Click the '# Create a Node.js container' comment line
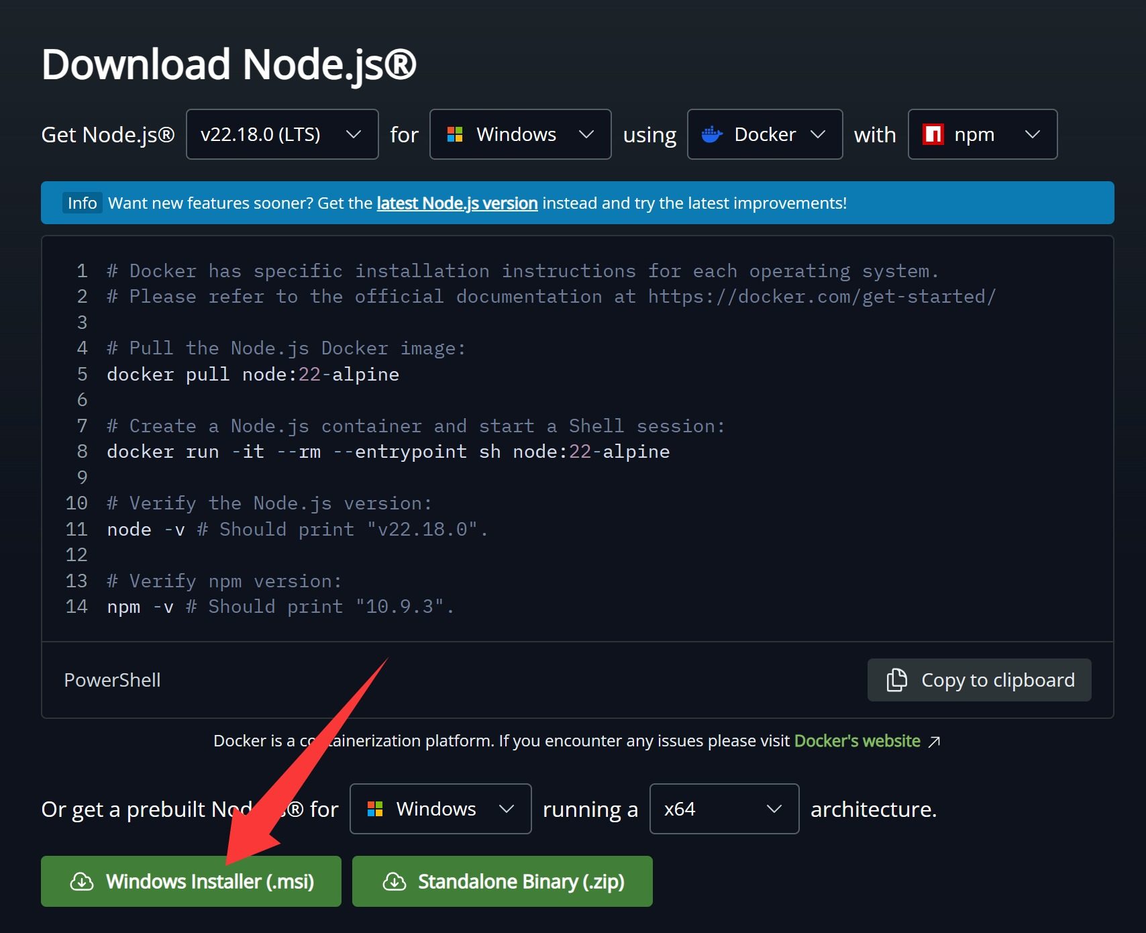 [x=416, y=426]
